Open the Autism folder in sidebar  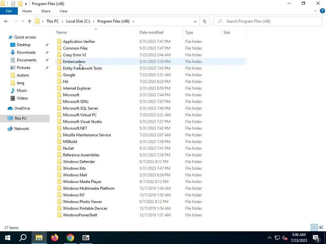pyautogui.click(x=23, y=75)
